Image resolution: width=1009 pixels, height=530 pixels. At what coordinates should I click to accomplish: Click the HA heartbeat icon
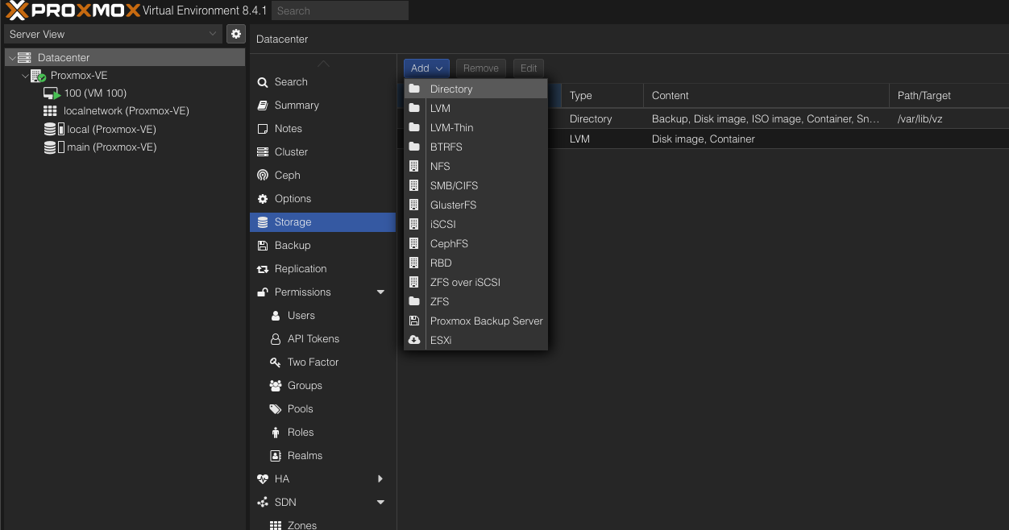click(262, 479)
